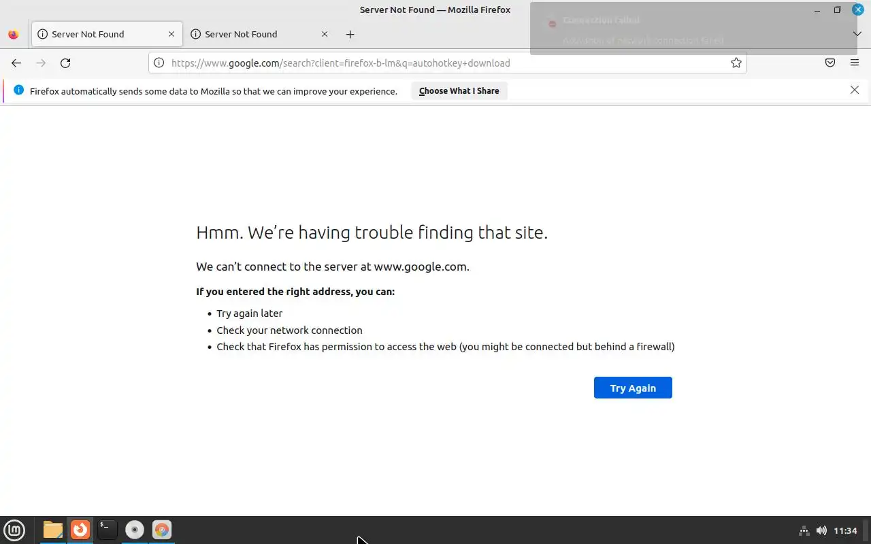
Task: Open the Firefox hamburger application menu
Action: (855, 63)
